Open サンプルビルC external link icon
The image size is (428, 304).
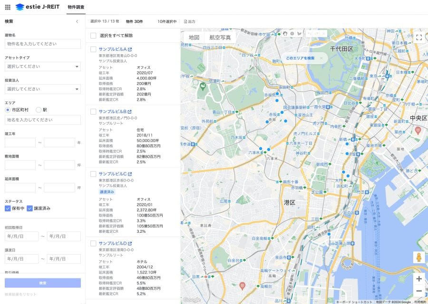pos(130,174)
